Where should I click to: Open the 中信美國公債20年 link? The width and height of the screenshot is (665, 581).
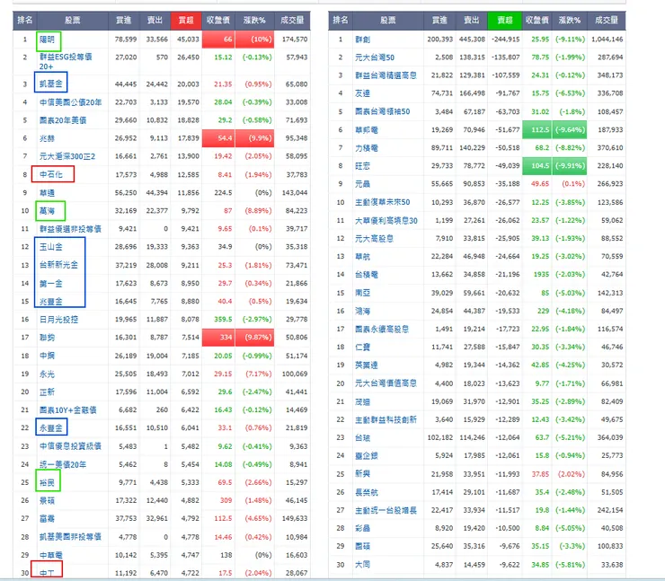(70, 102)
